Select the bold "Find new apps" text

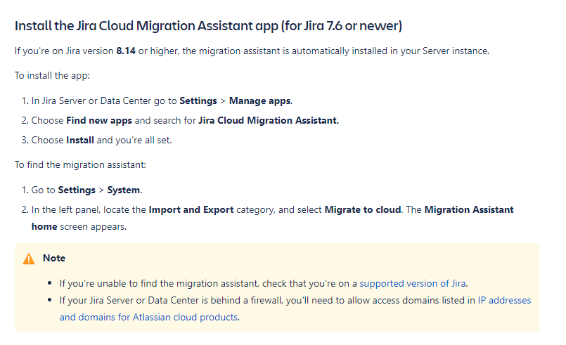pos(99,120)
